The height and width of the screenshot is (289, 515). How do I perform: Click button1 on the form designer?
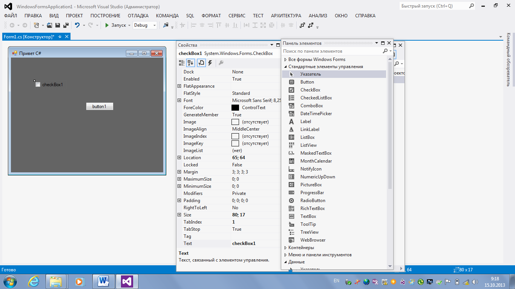(100, 106)
